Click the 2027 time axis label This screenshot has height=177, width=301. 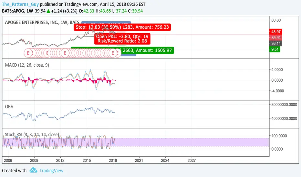point(192,160)
